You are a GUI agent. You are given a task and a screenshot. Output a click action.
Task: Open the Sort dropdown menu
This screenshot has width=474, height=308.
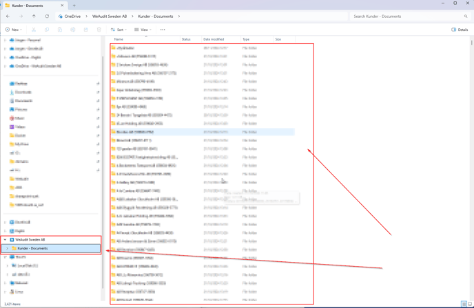click(x=118, y=30)
